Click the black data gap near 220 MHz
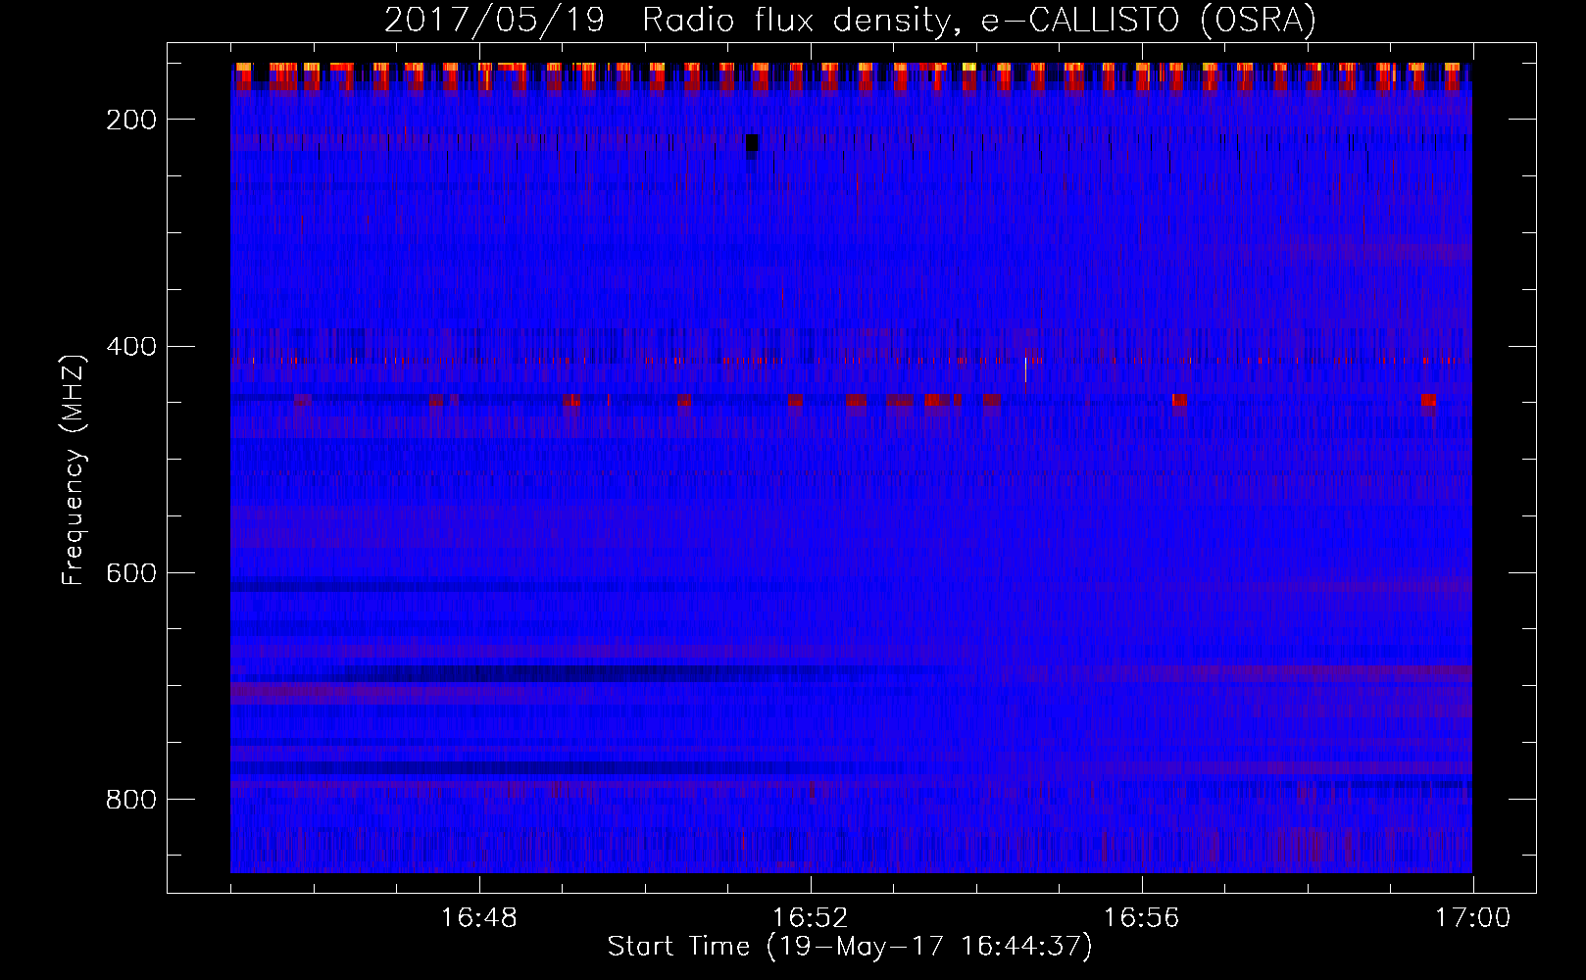This screenshot has width=1586, height=980. point(752,143)
